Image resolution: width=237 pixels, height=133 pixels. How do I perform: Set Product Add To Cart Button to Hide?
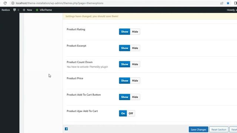point(135,97)
